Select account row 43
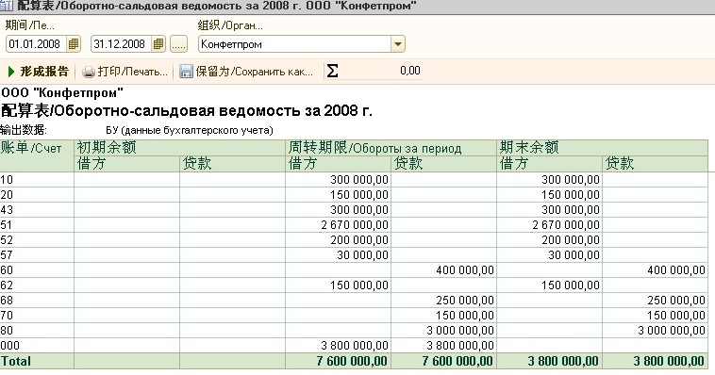The width and height of the screenshot is (715, 375). click(354, 209)
